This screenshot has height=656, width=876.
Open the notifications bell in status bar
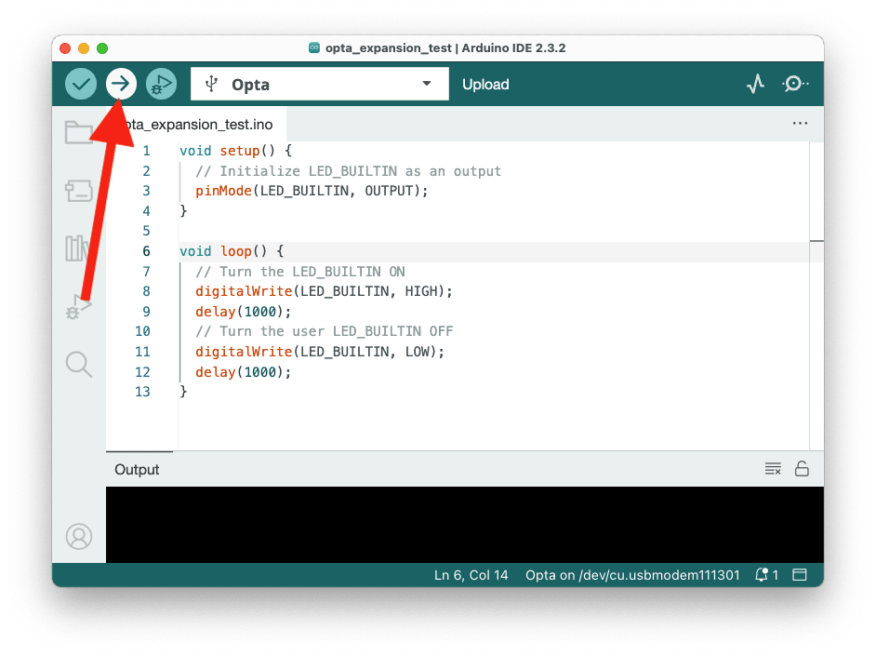click(x=766, y=575)
